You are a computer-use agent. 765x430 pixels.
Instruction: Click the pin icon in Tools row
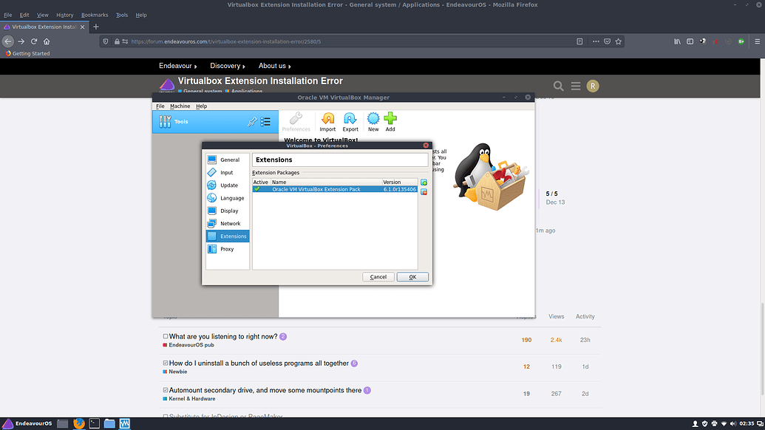coord(252,121)
